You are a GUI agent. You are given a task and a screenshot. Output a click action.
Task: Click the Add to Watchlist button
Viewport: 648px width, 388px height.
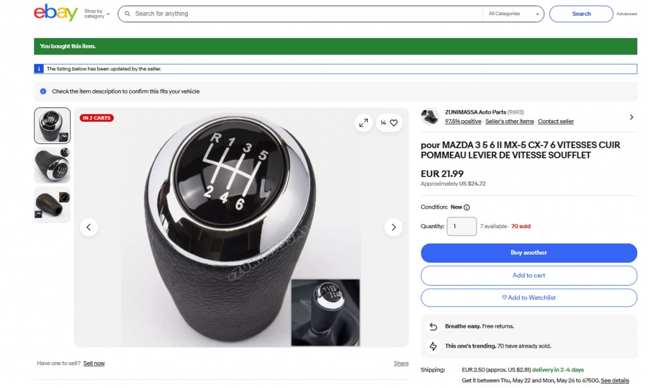click(x=528, y=298)
